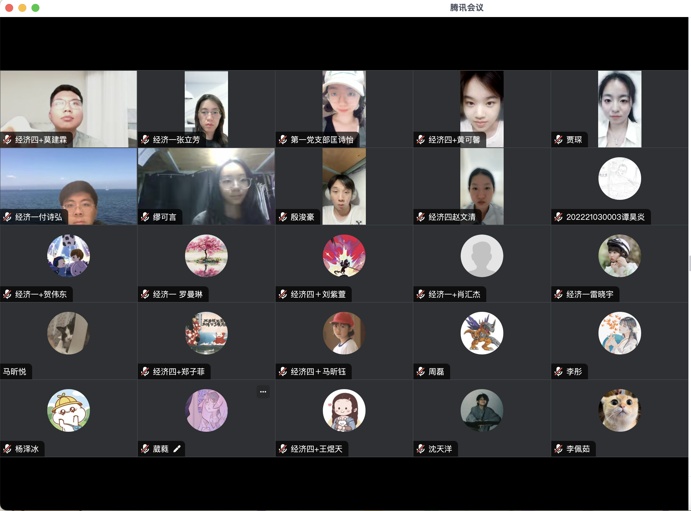Select the microphone icon beside 缪可言

145,217
